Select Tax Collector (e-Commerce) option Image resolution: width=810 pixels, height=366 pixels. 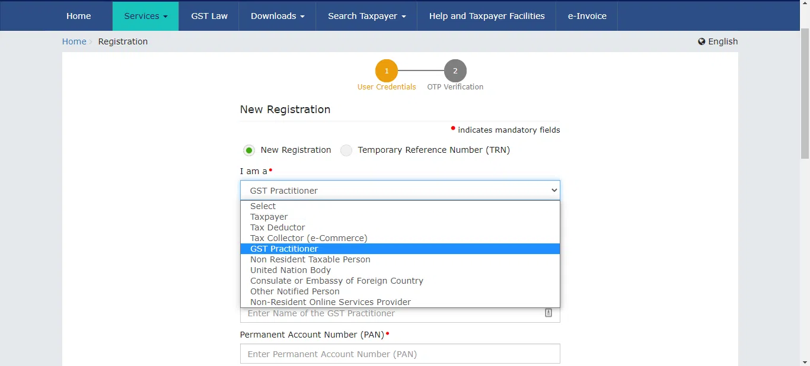400,238
